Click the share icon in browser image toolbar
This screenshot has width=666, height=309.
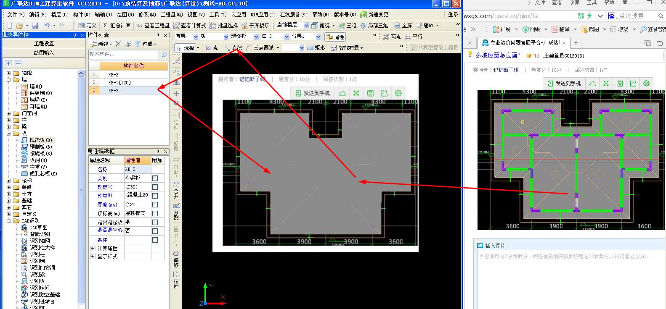click(633, 83)
